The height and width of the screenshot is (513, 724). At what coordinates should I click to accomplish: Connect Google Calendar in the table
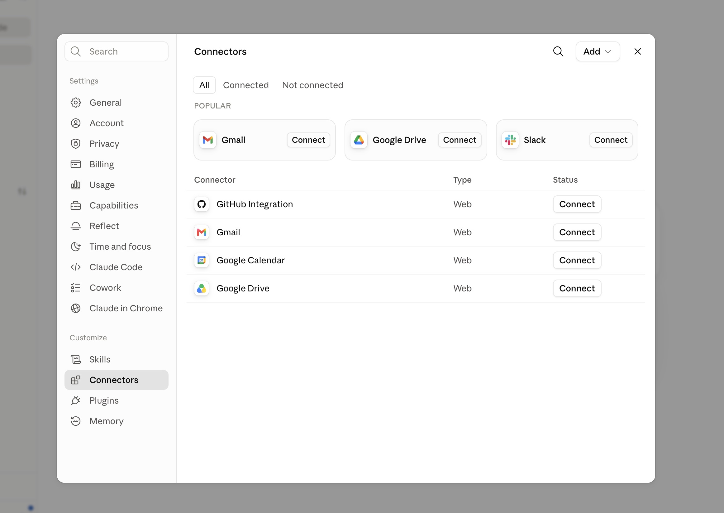click(x=577, y=261)
